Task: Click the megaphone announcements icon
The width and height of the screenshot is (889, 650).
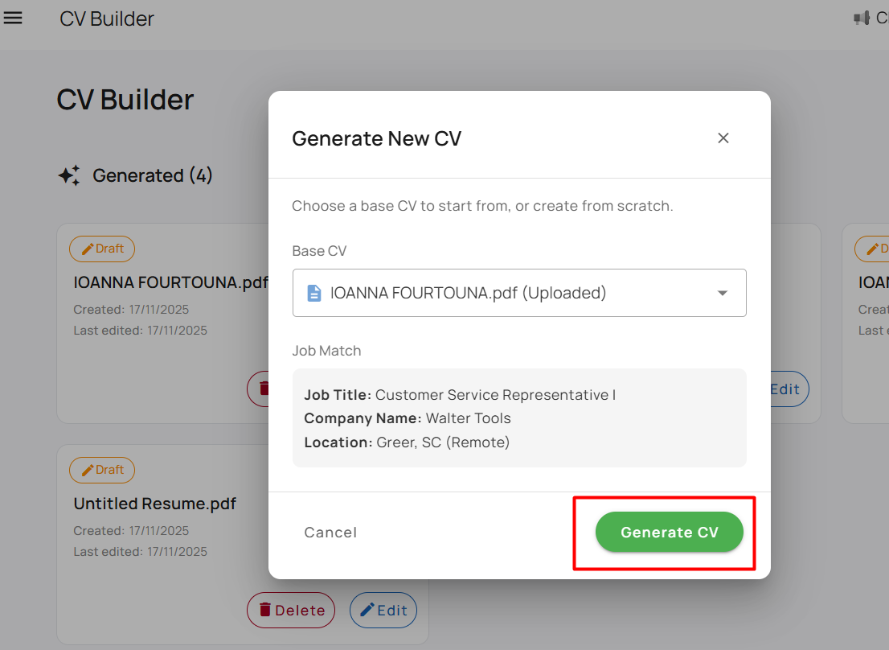Action: 862,18
